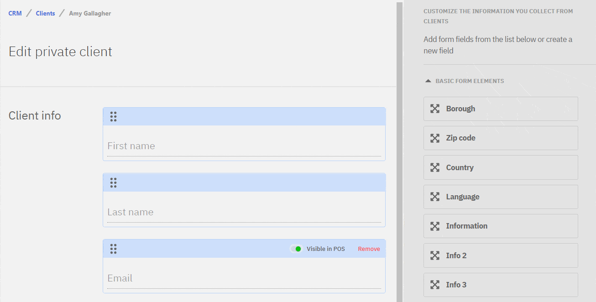Click the First name input field
Image resolution: width=596 pixels, height=302 pixels.
[x=244, y=146]
